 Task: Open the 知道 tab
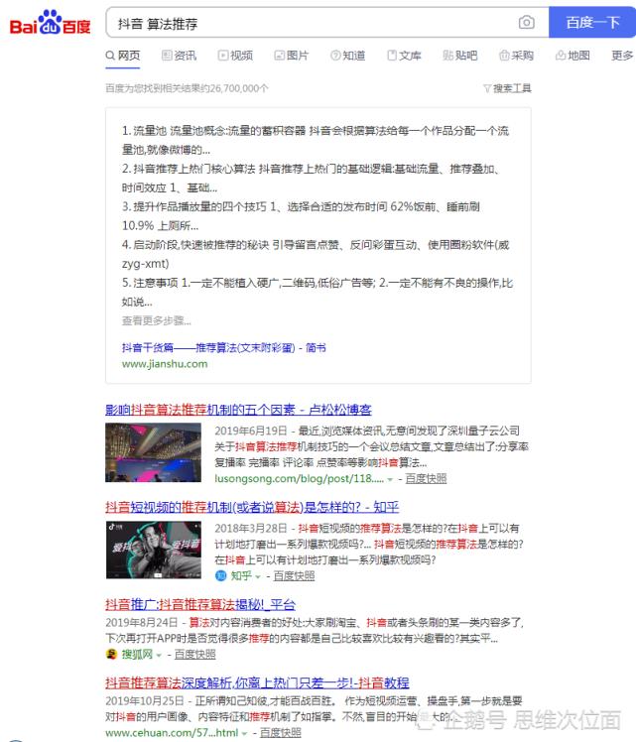tap(348, 56)
